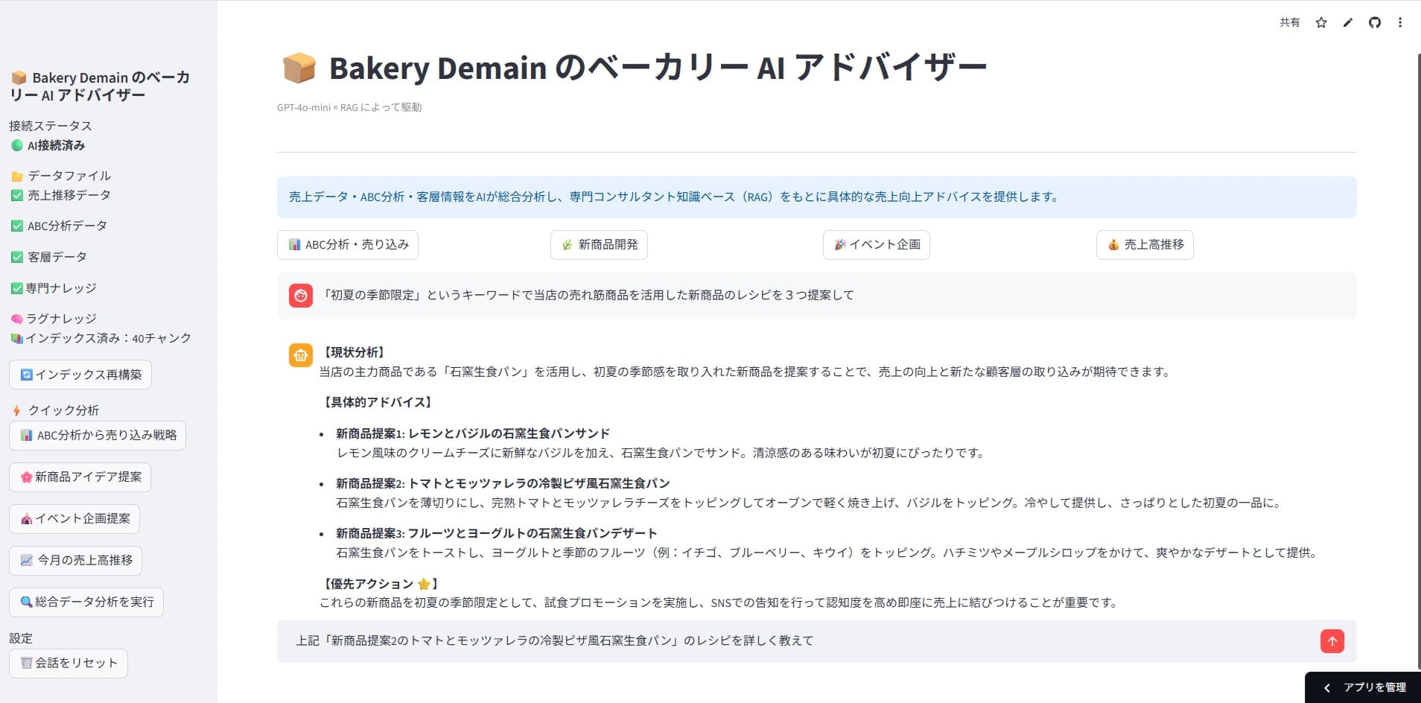Viewport: 1421px width, 703px height.
Task: Click the red send arrow button
Action: (x=1332, y=640)
